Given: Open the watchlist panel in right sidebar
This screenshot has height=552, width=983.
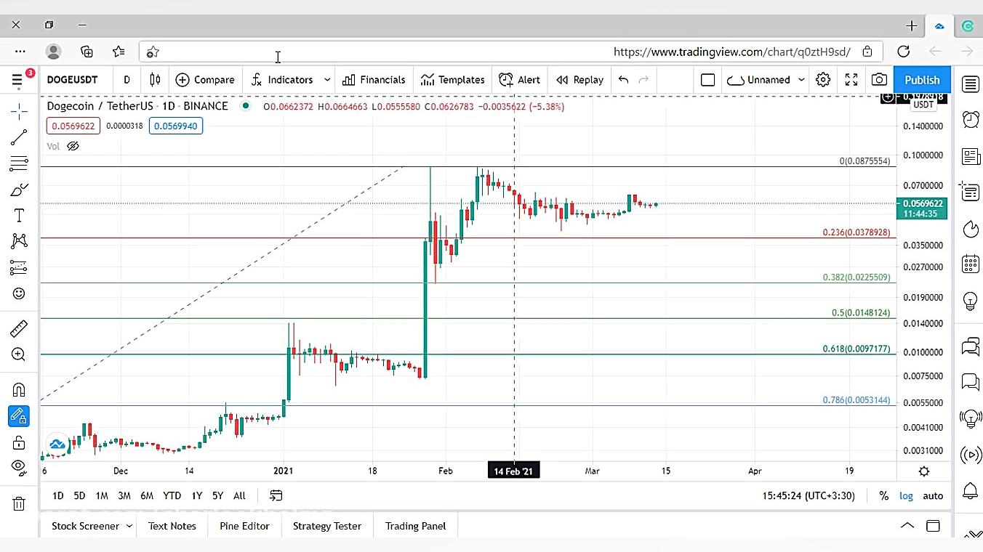Looking at the screenshot, I should 971,84.
